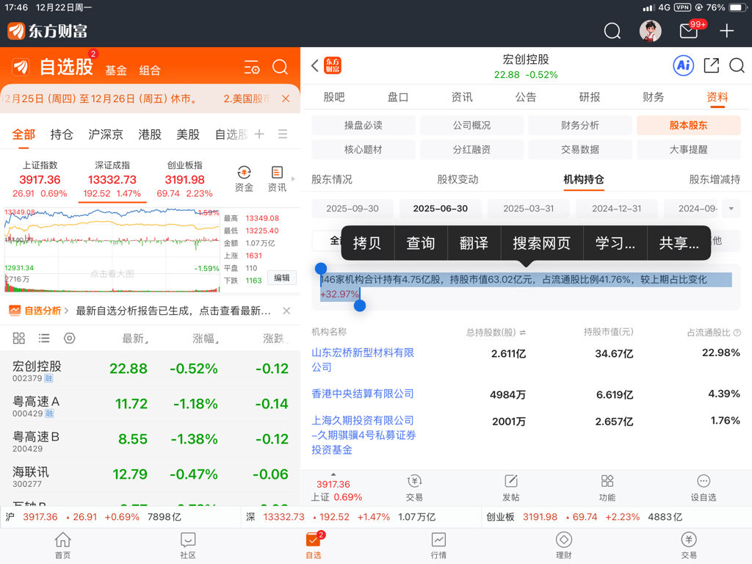This screenshot has width=752, height=564.
Task: Tap the 编辑 button near chart
Action: [x=281, y=278]
